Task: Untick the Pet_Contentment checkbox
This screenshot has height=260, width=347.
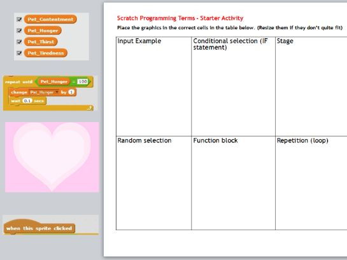Action: [x=19, y=20]
